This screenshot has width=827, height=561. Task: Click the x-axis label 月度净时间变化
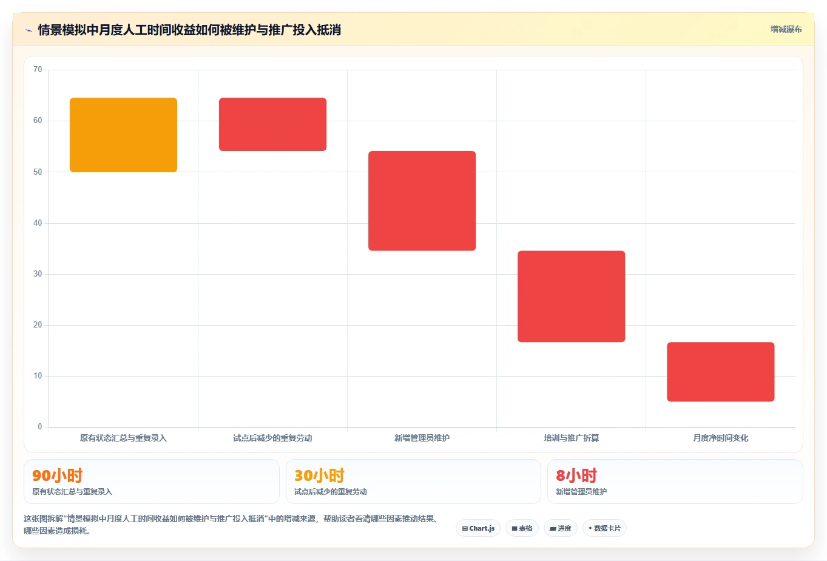click(x=720, y=438)
